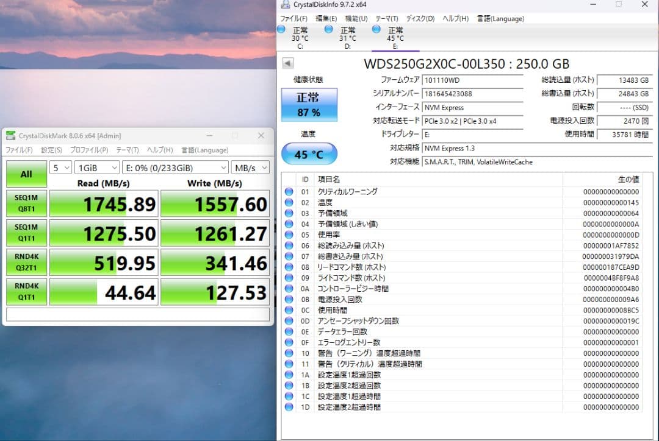Open the MB/s unit dropdown
This screenshot has width=659, height=441.
click(250, 167)
